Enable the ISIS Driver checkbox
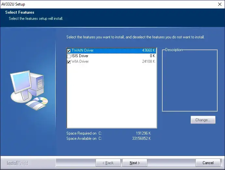This screenshot has width=225, height=170. point(69,56)
